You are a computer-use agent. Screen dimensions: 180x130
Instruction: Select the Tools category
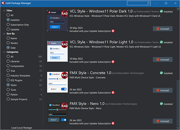point(8,89)
